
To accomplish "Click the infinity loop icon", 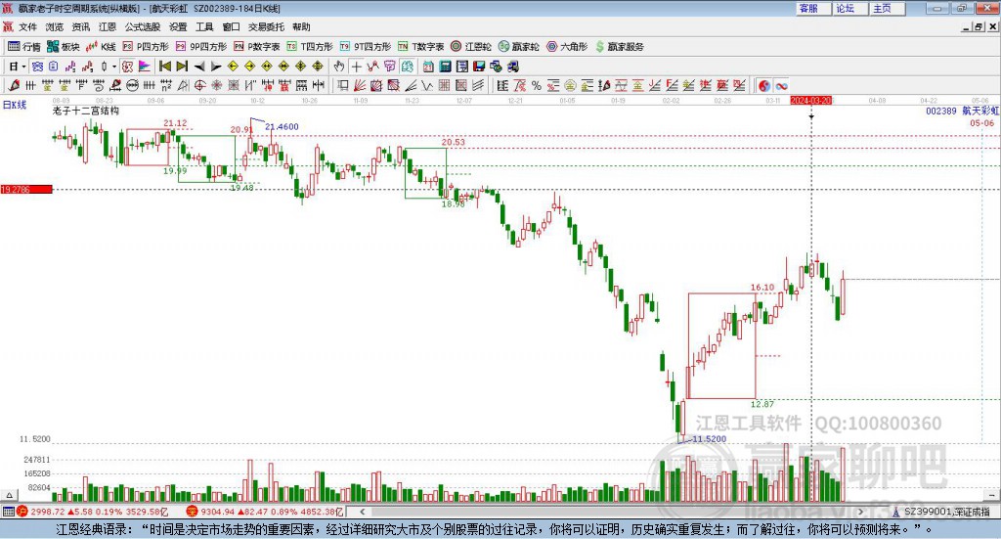I will coord(781,85).
